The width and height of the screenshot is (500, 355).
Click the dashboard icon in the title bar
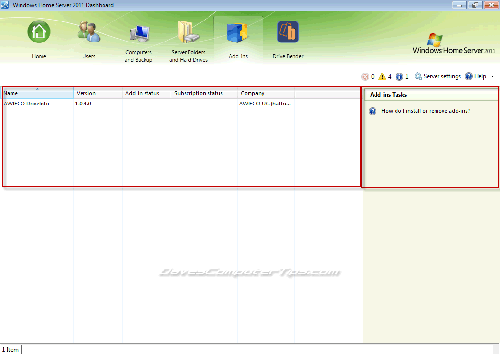coord(5,5)
